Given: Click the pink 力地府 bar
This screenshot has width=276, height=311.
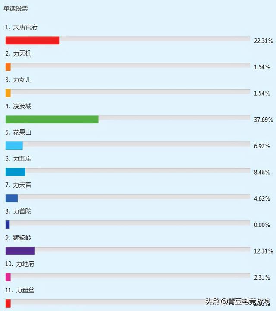Looking at the screenshot, I should tap(8, 277).
